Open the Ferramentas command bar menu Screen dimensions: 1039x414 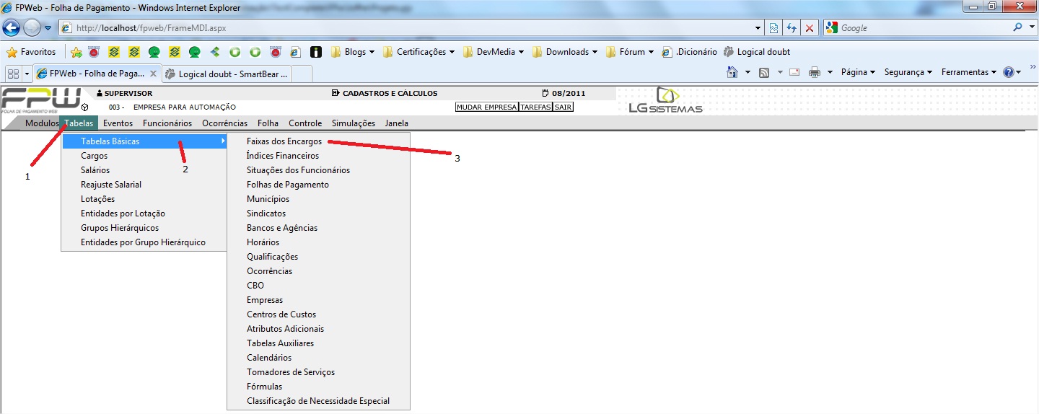coord(970,72)
